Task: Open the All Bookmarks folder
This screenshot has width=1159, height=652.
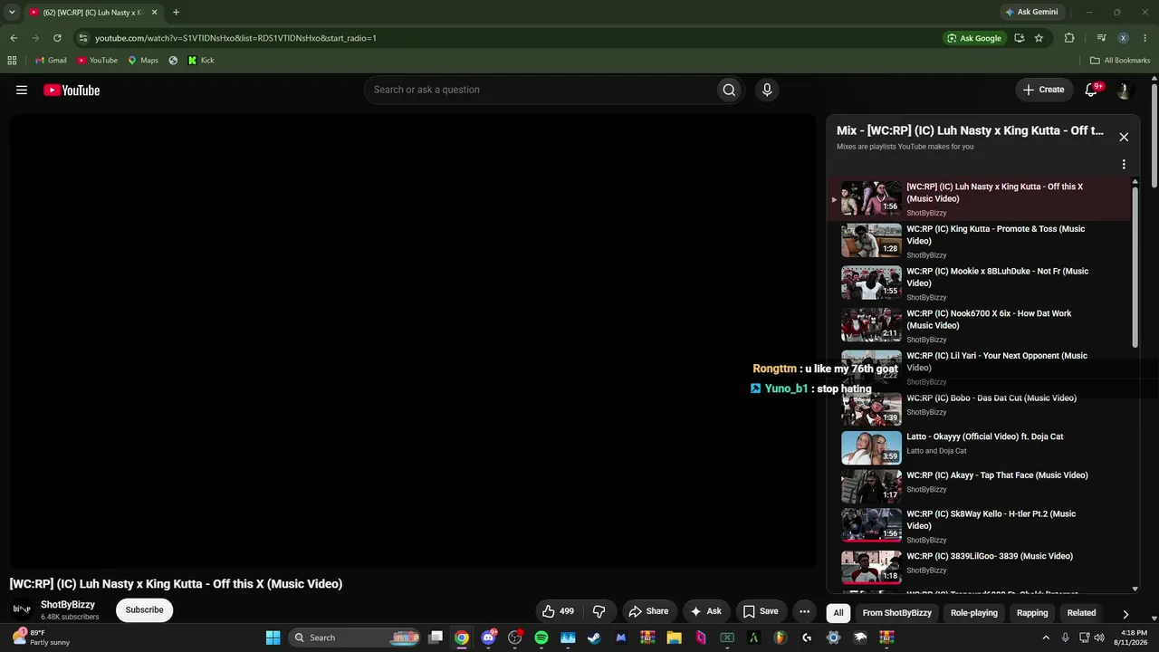Action: 1120,61
